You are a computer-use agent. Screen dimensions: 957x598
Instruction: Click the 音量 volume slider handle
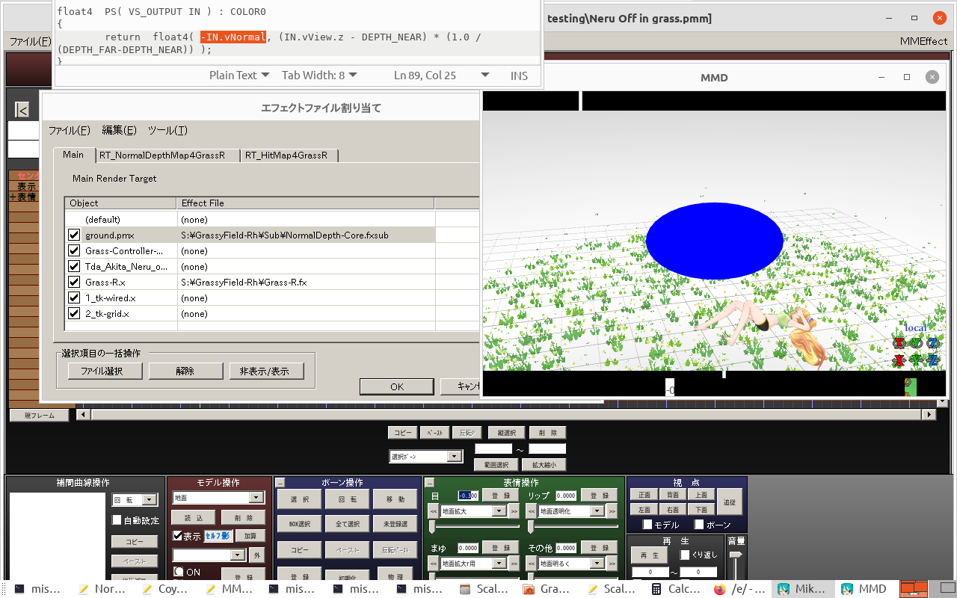pos(736,555)
